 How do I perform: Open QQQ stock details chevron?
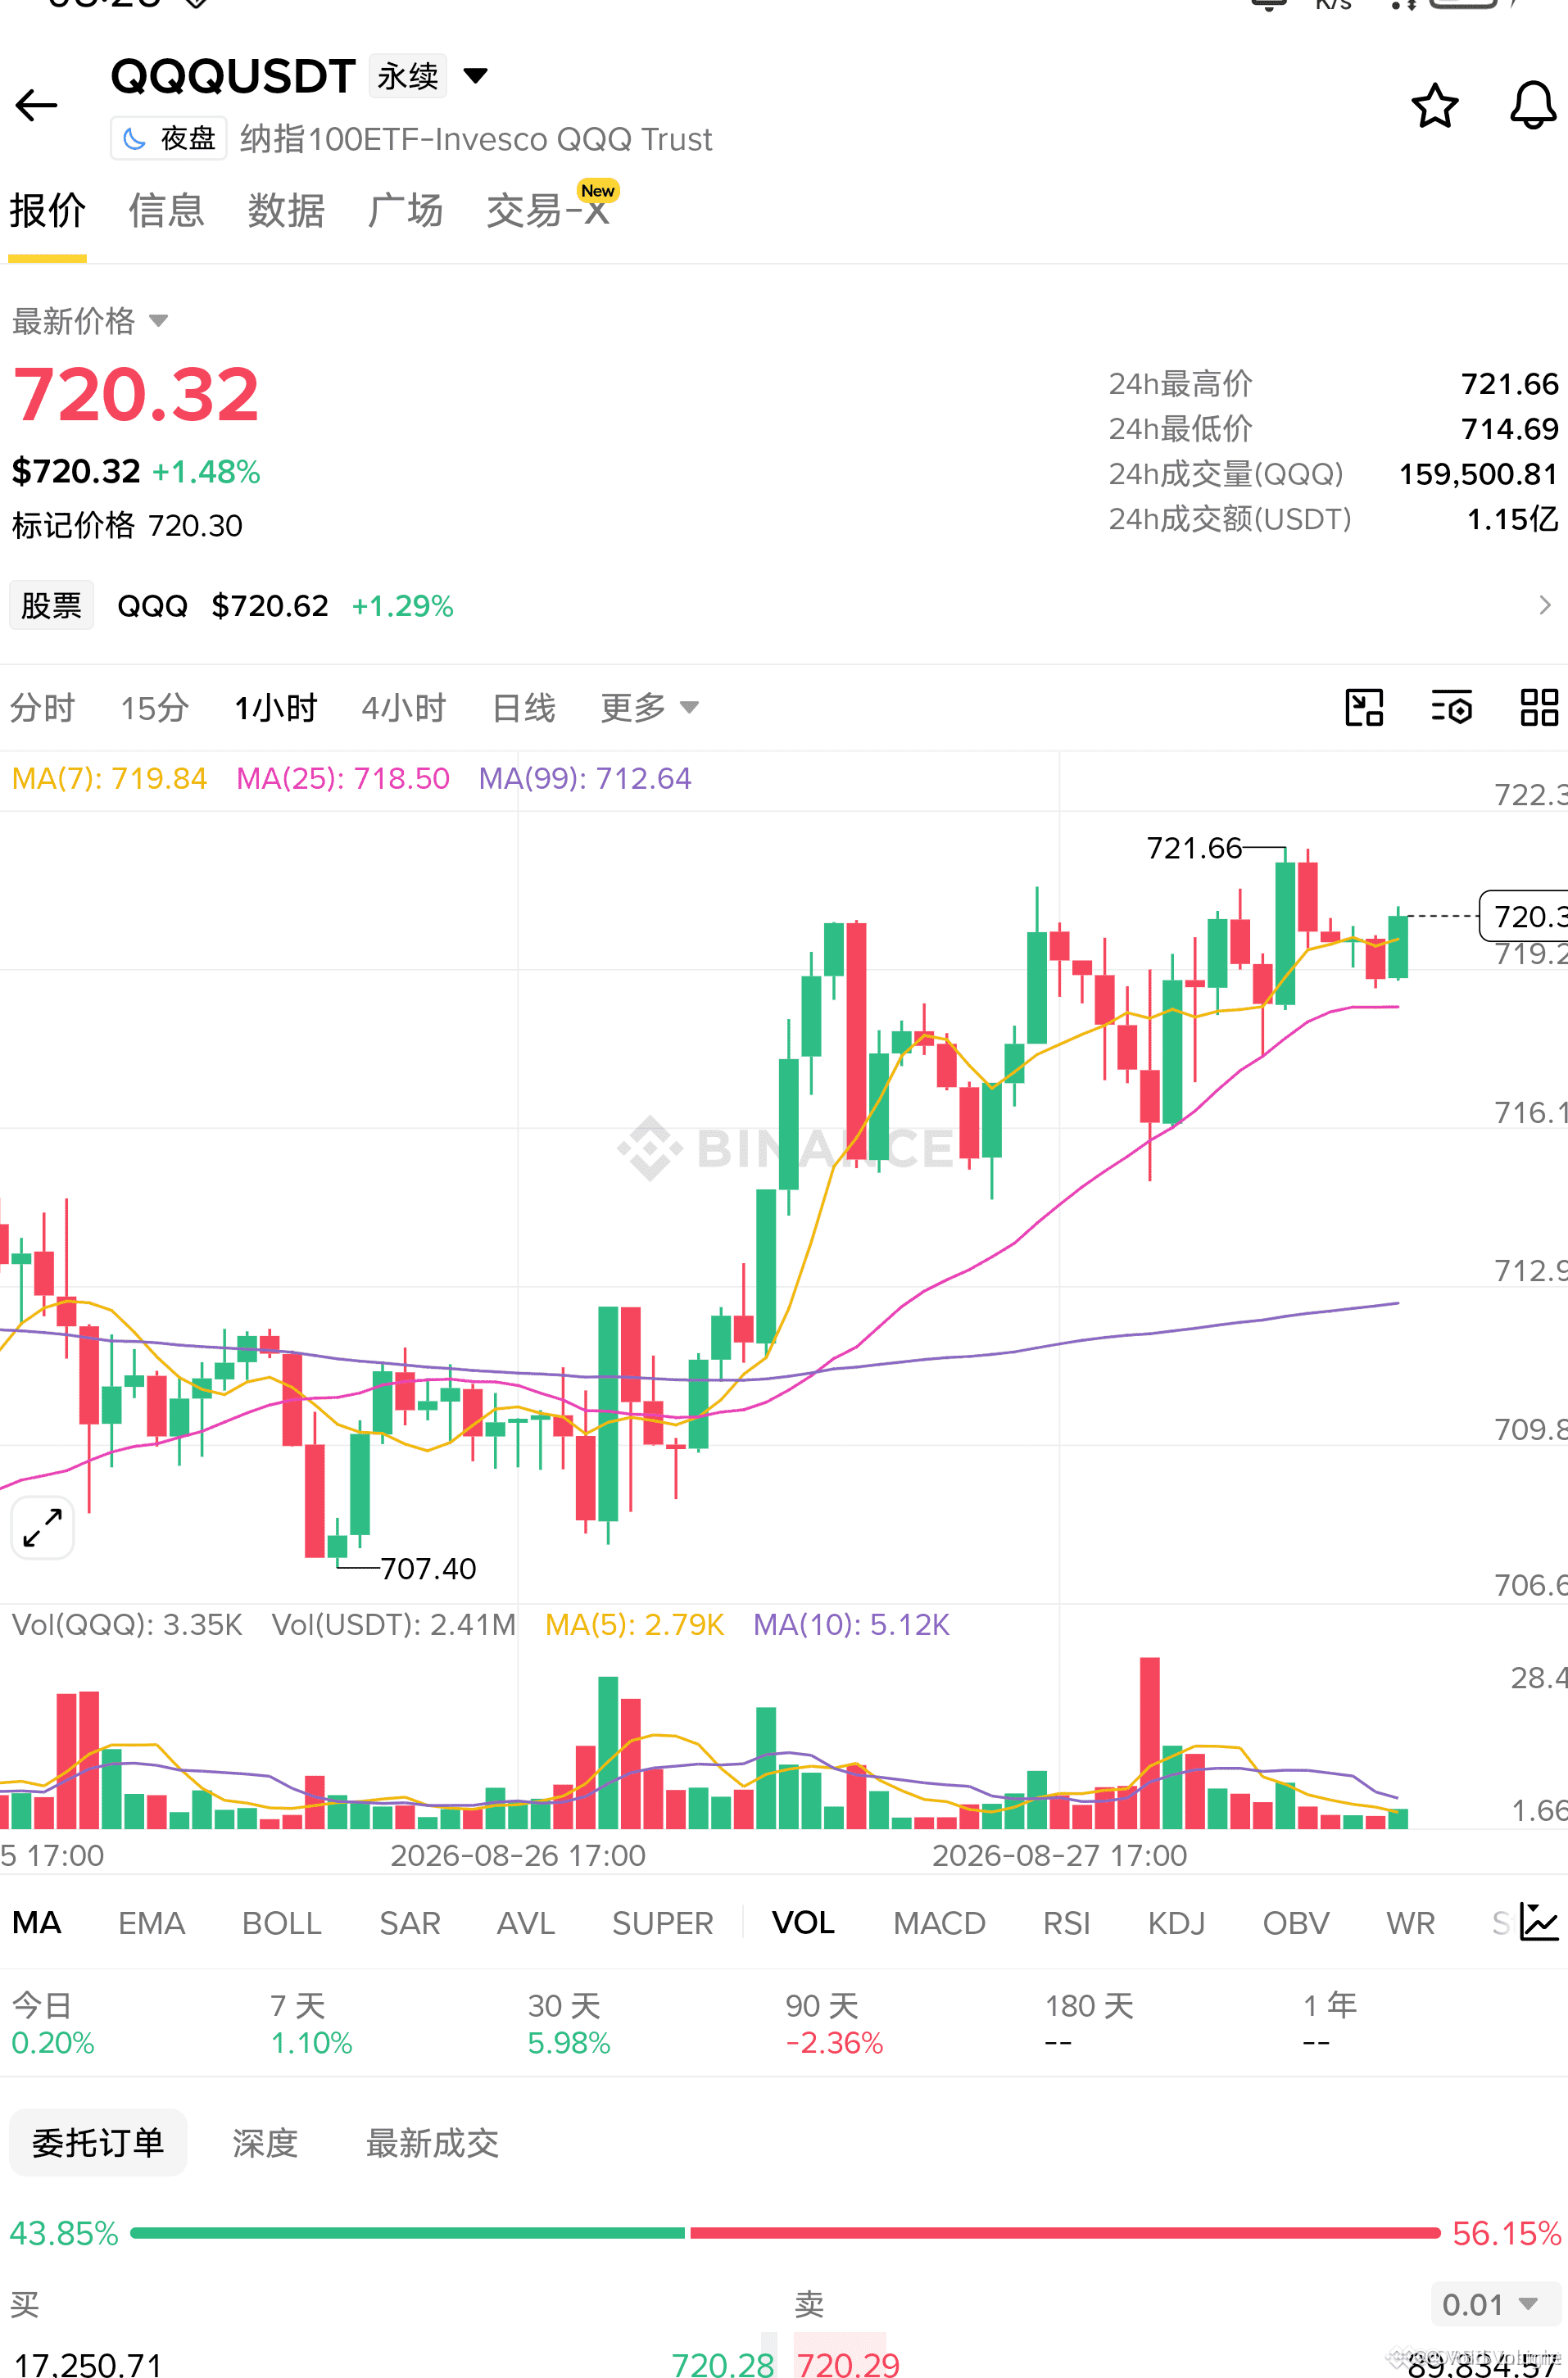click(1544, 605)
